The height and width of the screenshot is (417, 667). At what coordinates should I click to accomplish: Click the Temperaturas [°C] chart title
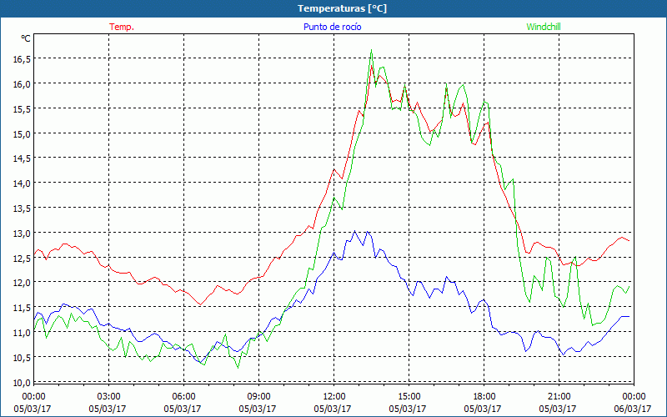coord(342,8)
